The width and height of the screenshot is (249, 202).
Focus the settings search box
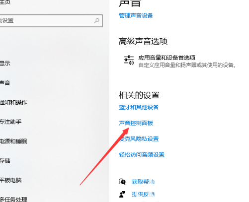click(51, 21)
